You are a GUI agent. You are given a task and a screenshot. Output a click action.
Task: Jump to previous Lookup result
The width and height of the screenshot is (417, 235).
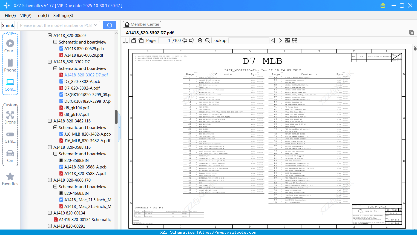[273, 41]
